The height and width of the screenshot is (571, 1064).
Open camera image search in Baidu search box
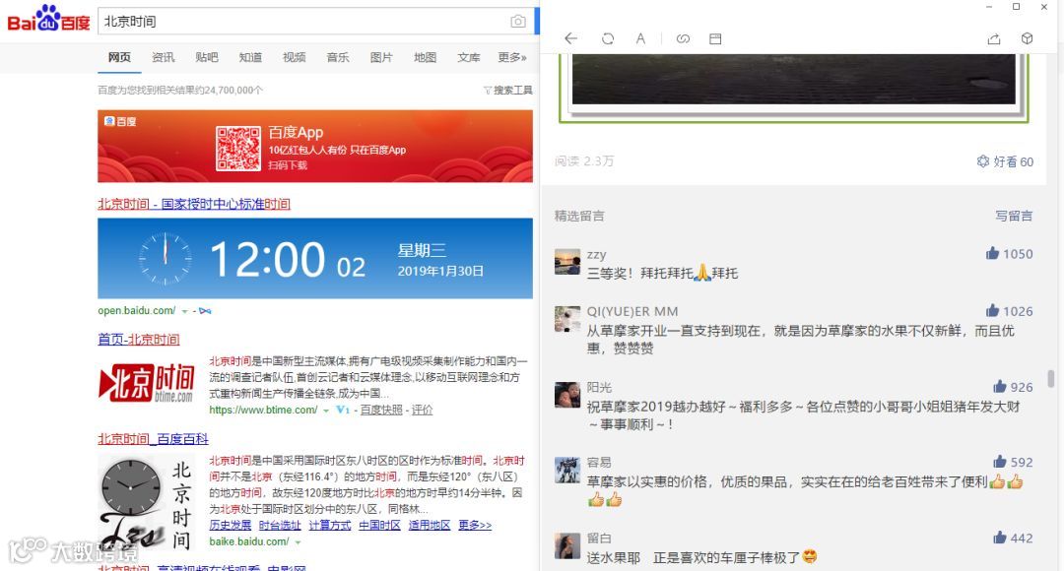[x=518, y=22]
